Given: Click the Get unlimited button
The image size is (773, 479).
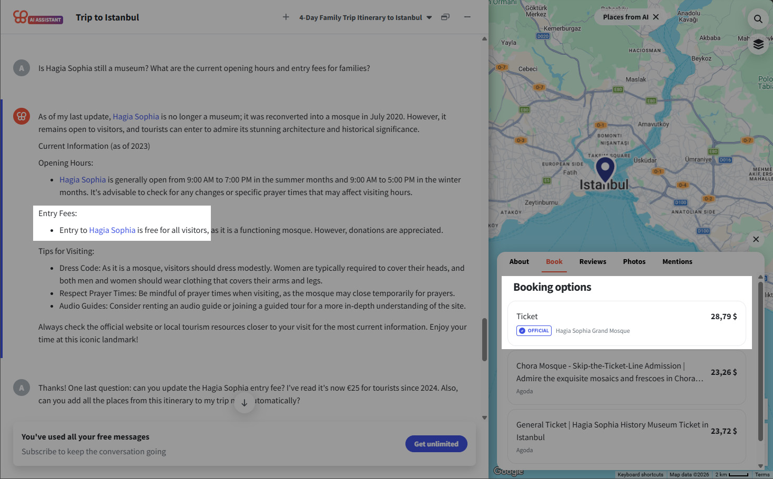Looking at the screenshot, I should pyautogui.click(x=436, y=444).
